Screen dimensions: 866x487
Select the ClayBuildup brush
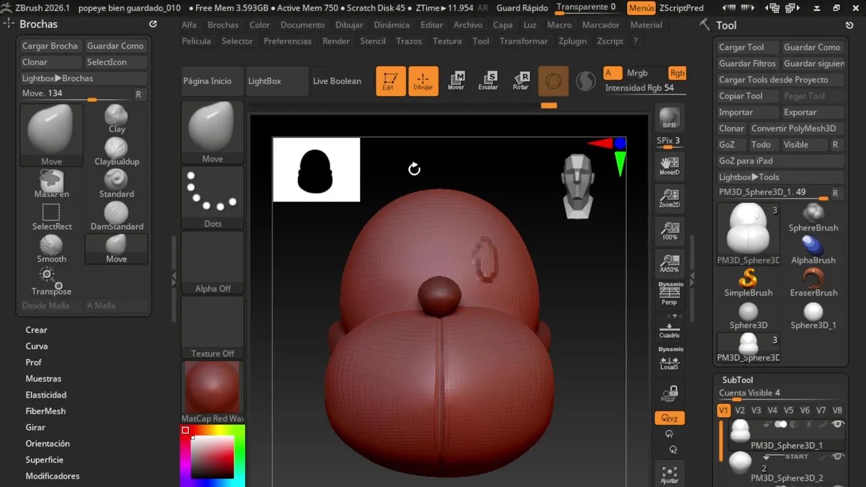116,151
